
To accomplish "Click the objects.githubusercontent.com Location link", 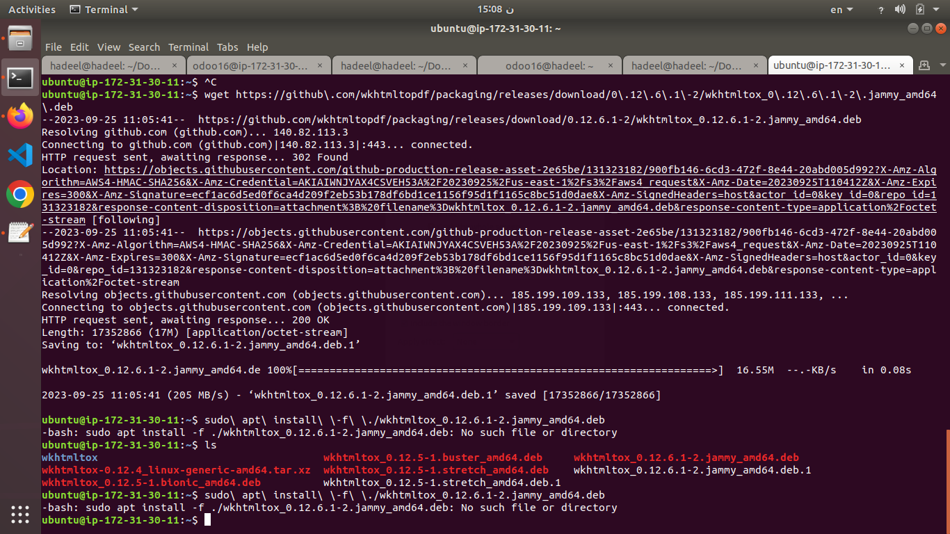I will coord(489,195).
